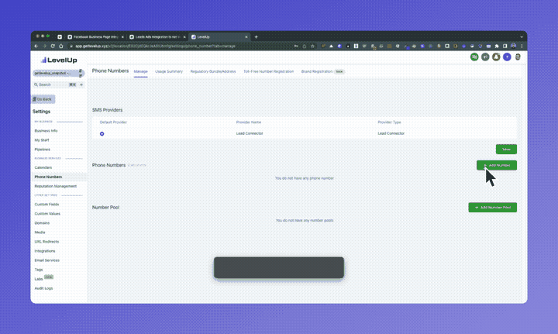558x334 pixels.
Task: Open the announcements megaphone icon
Action: pos(485,57)
